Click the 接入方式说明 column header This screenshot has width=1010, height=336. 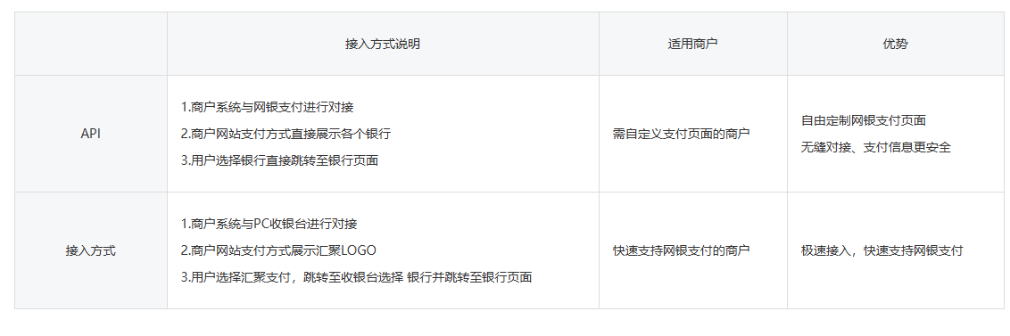pyautogui.click(x=383, y=44)
